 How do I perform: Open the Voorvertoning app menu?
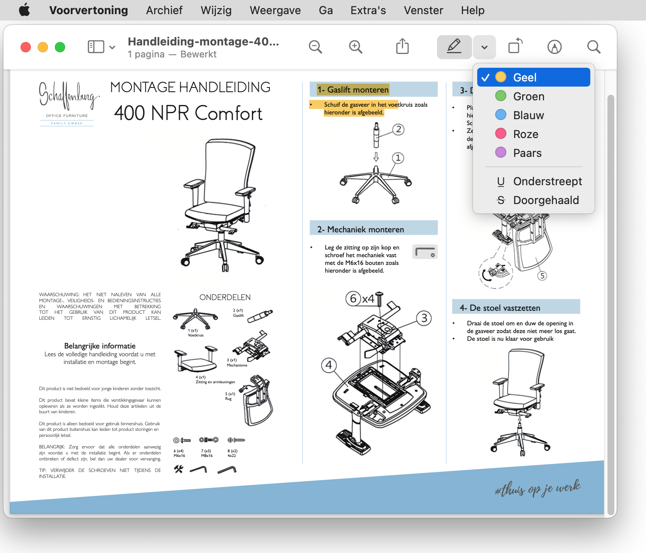click(x=89, y=10)
